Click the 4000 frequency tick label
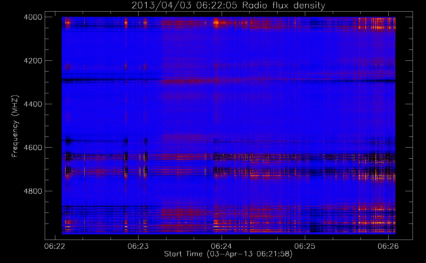Viewport: 426px width, 263px height. (33, 17)
